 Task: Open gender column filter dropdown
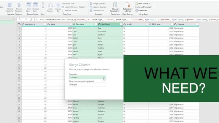coord(146,24)
